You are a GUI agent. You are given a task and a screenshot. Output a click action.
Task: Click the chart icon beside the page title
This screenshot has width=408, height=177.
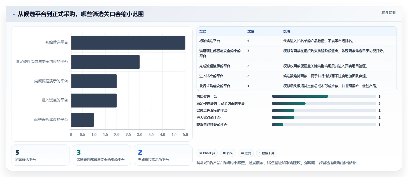click(x=14, y=14)
